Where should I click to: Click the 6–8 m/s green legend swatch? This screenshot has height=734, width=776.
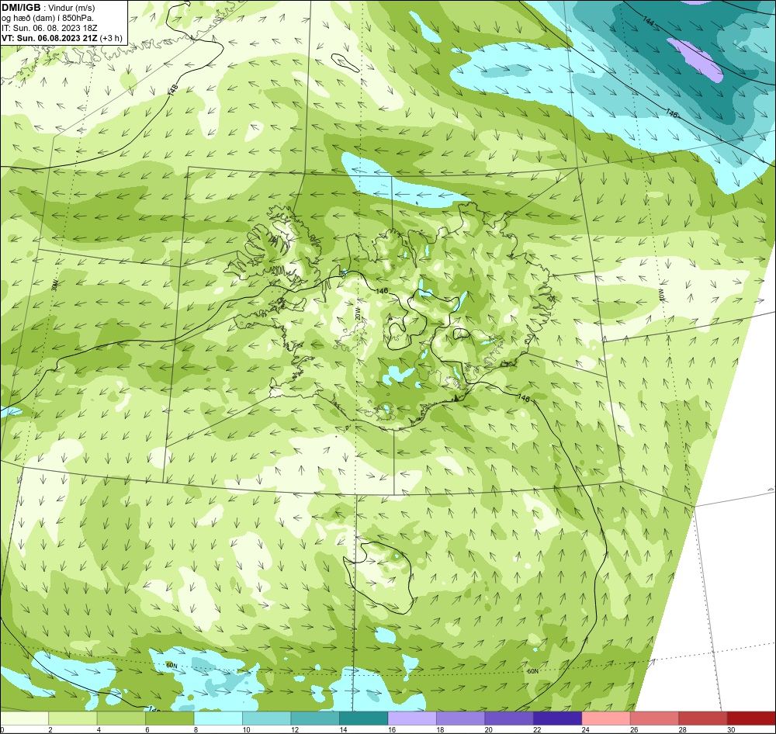pos(170,718)
